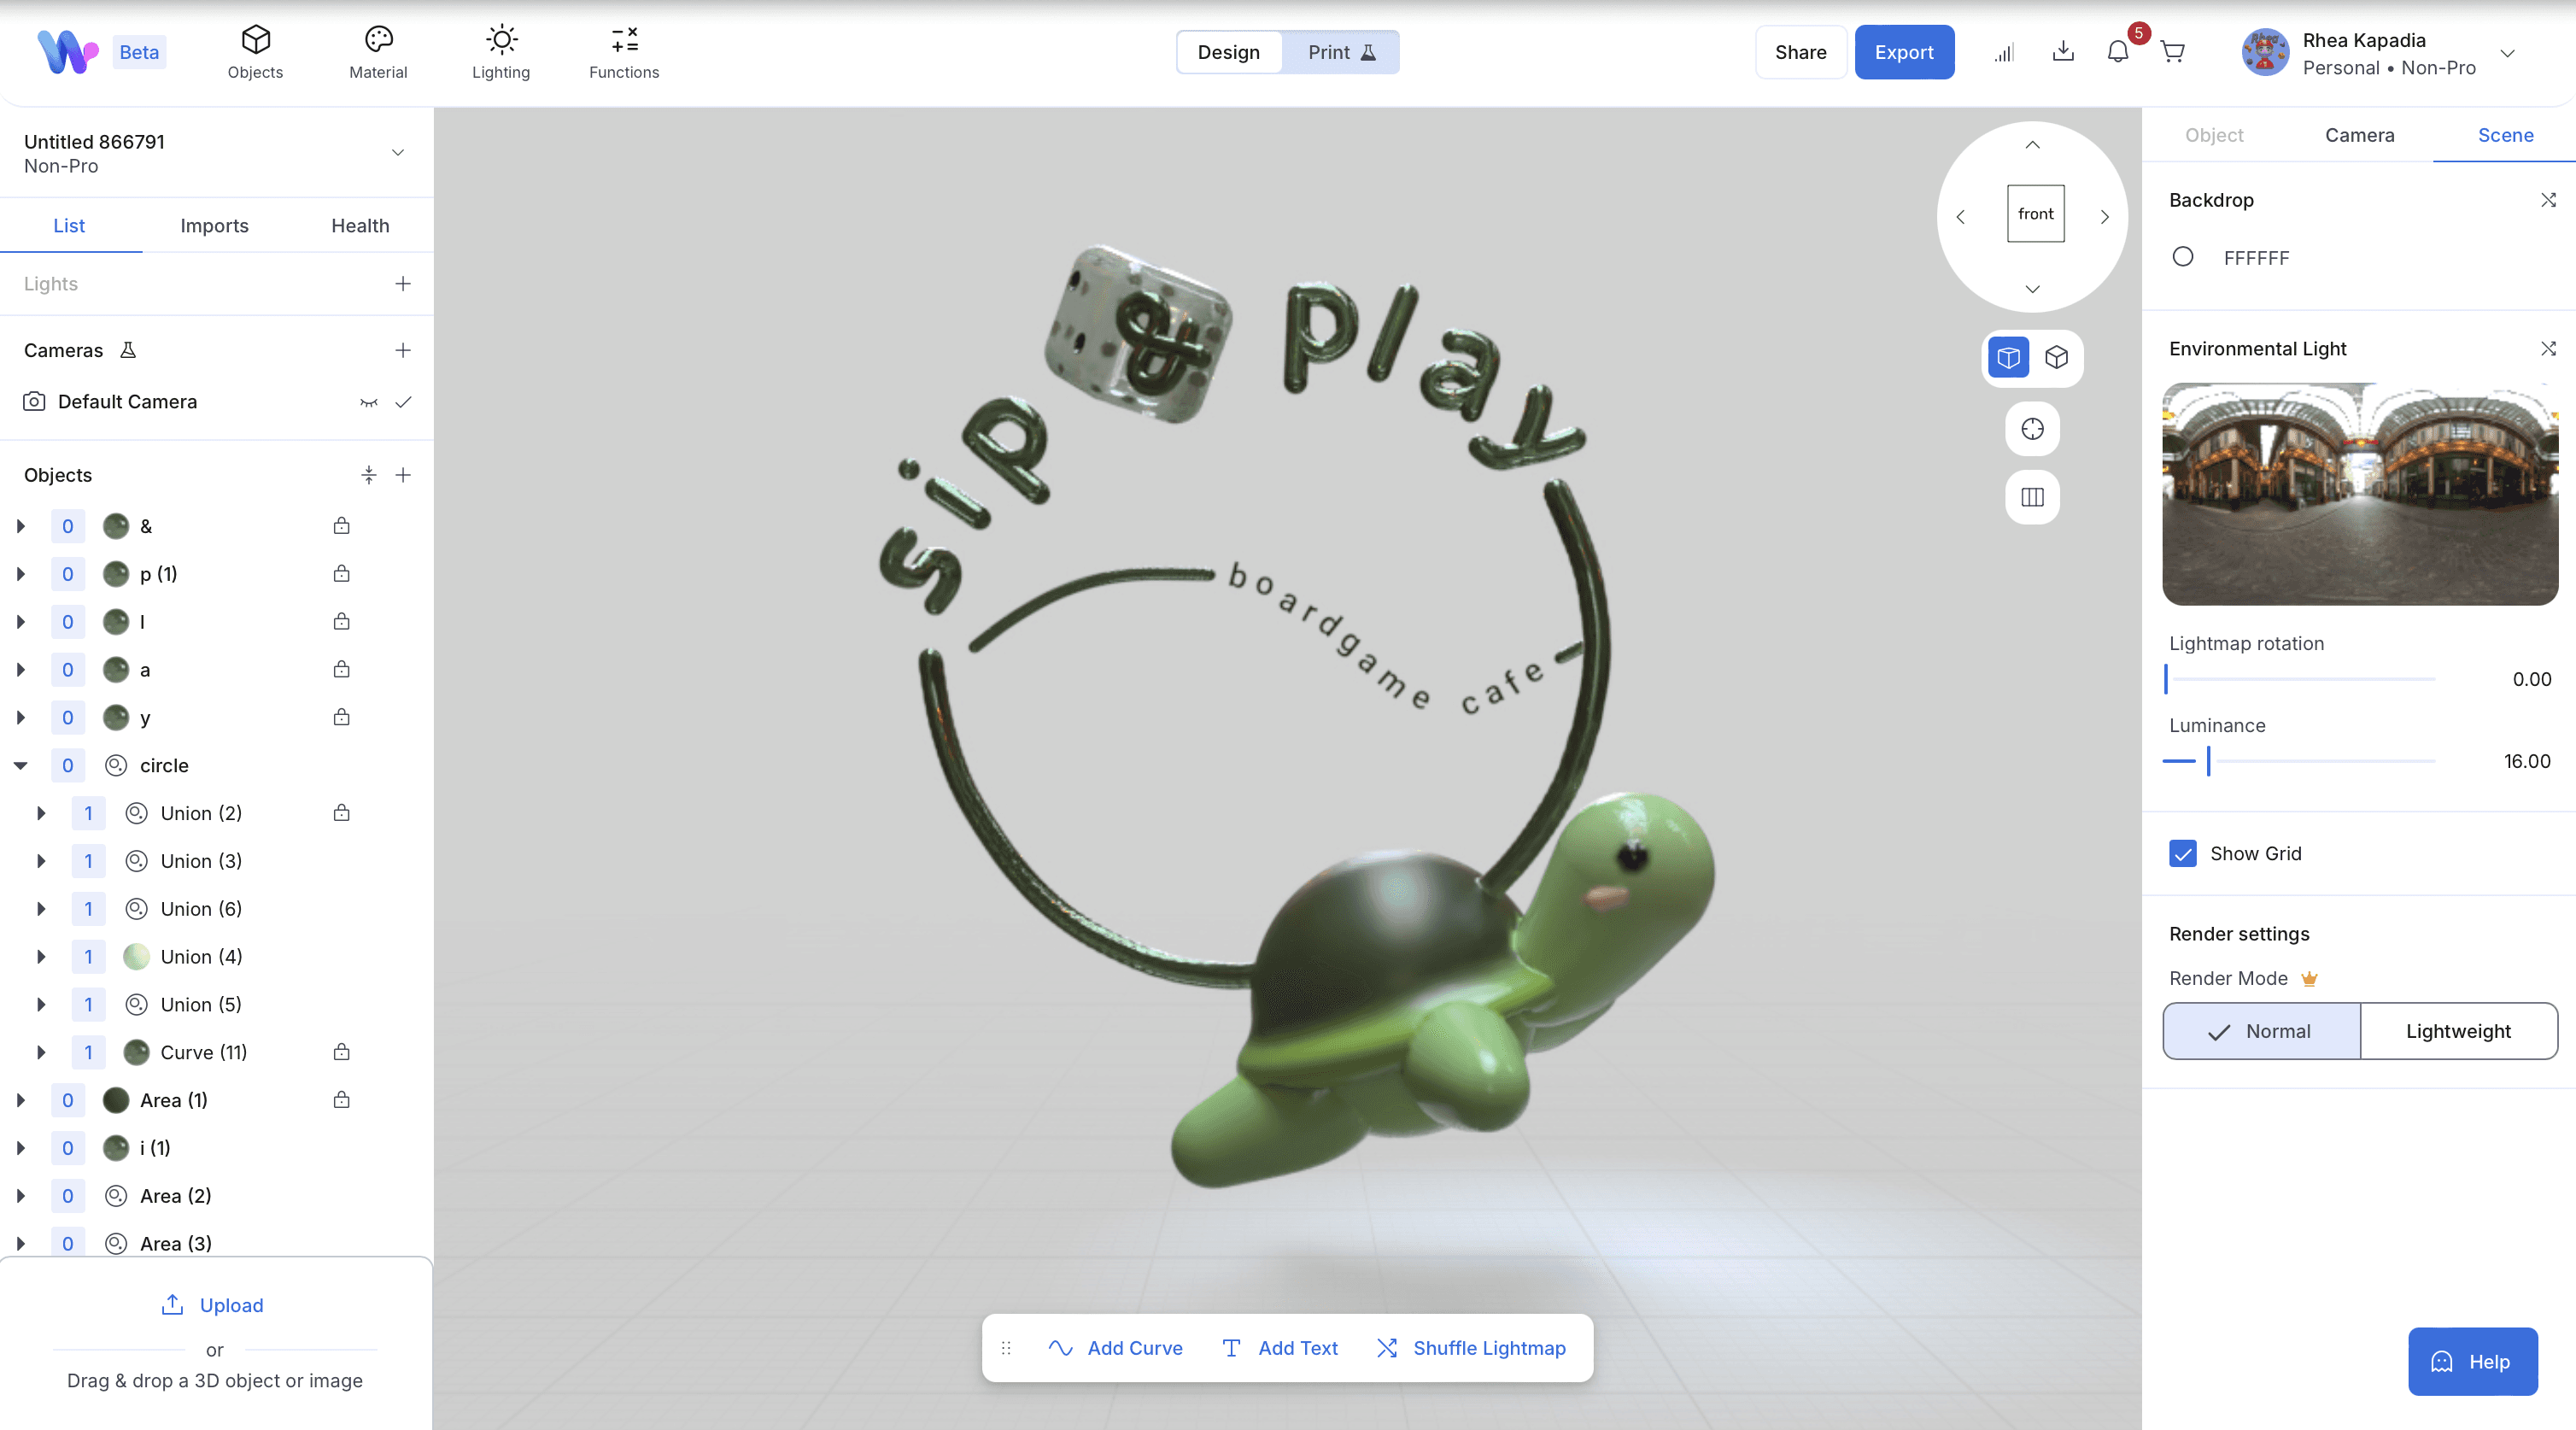Click the Export button
2576x1430 pixels.
(x=1903, y=51)
